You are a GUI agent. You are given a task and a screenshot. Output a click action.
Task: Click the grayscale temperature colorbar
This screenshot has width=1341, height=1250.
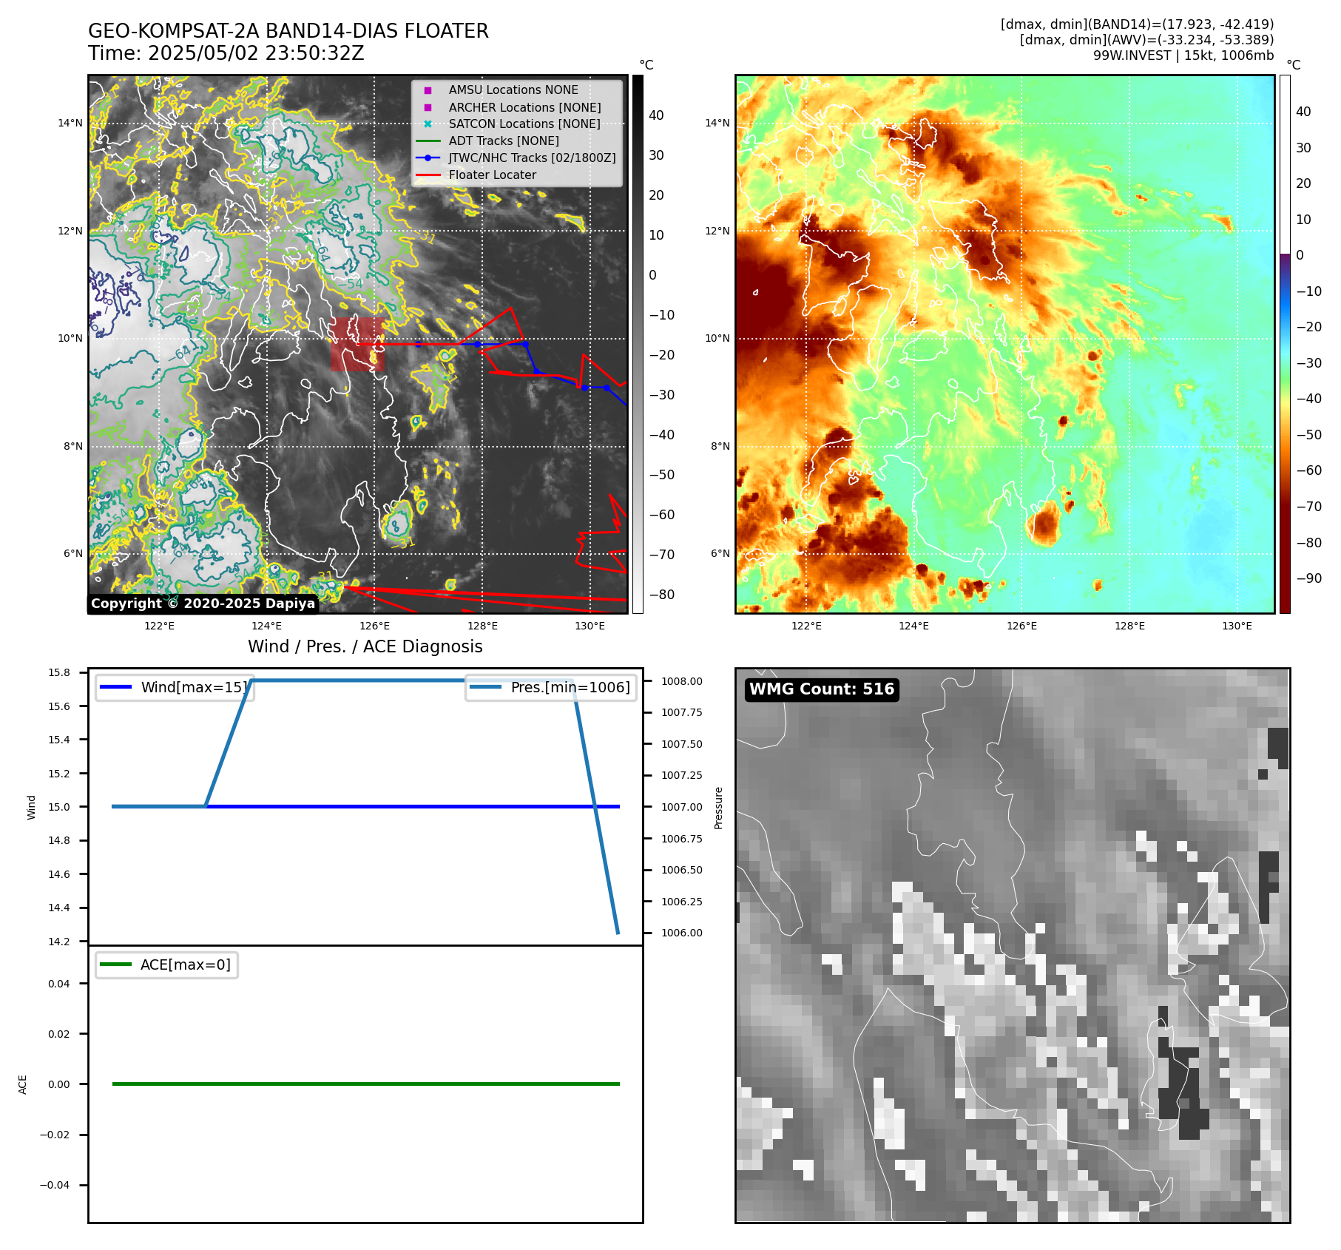pos(638,344)
